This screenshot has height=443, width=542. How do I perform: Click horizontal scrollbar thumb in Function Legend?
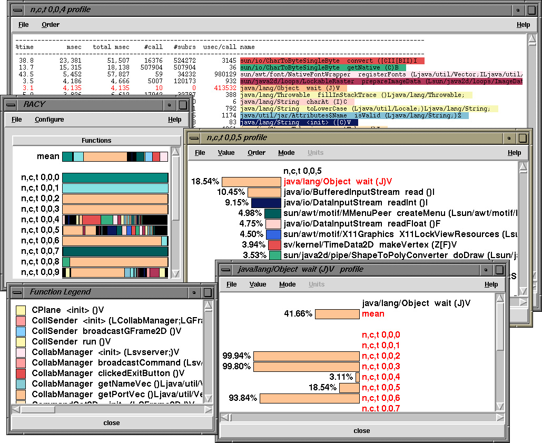[38, 409]
